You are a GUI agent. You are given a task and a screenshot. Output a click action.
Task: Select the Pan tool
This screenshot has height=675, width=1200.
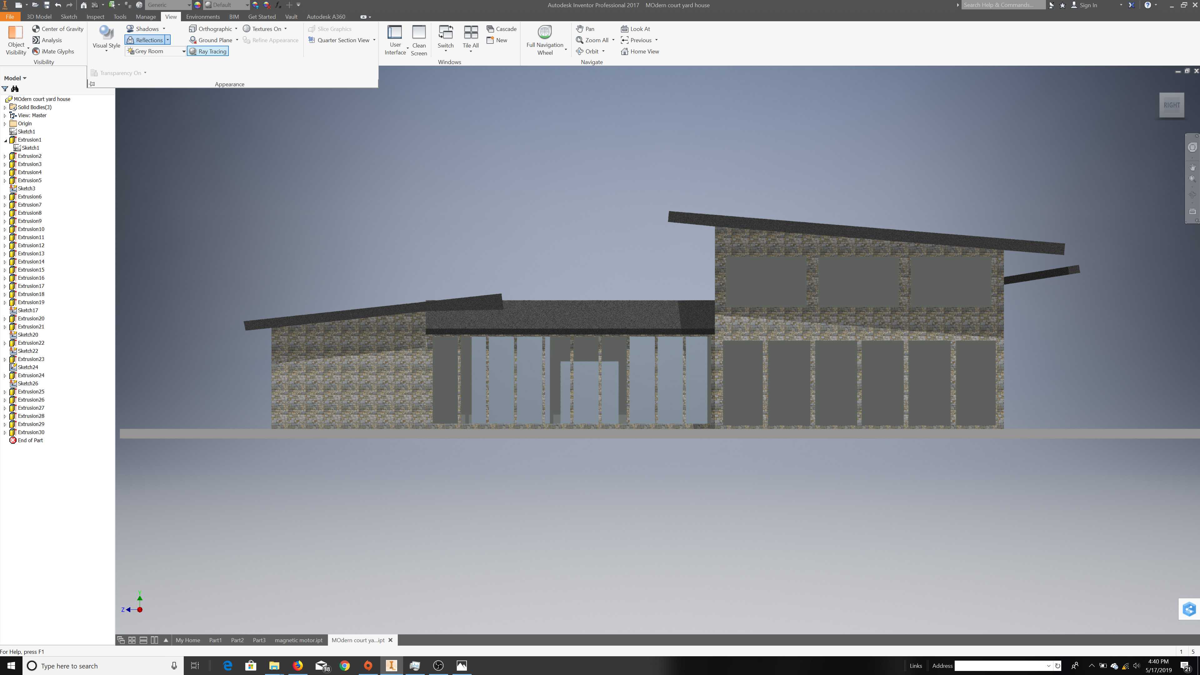pyautogui.click(x=585, y=29)
